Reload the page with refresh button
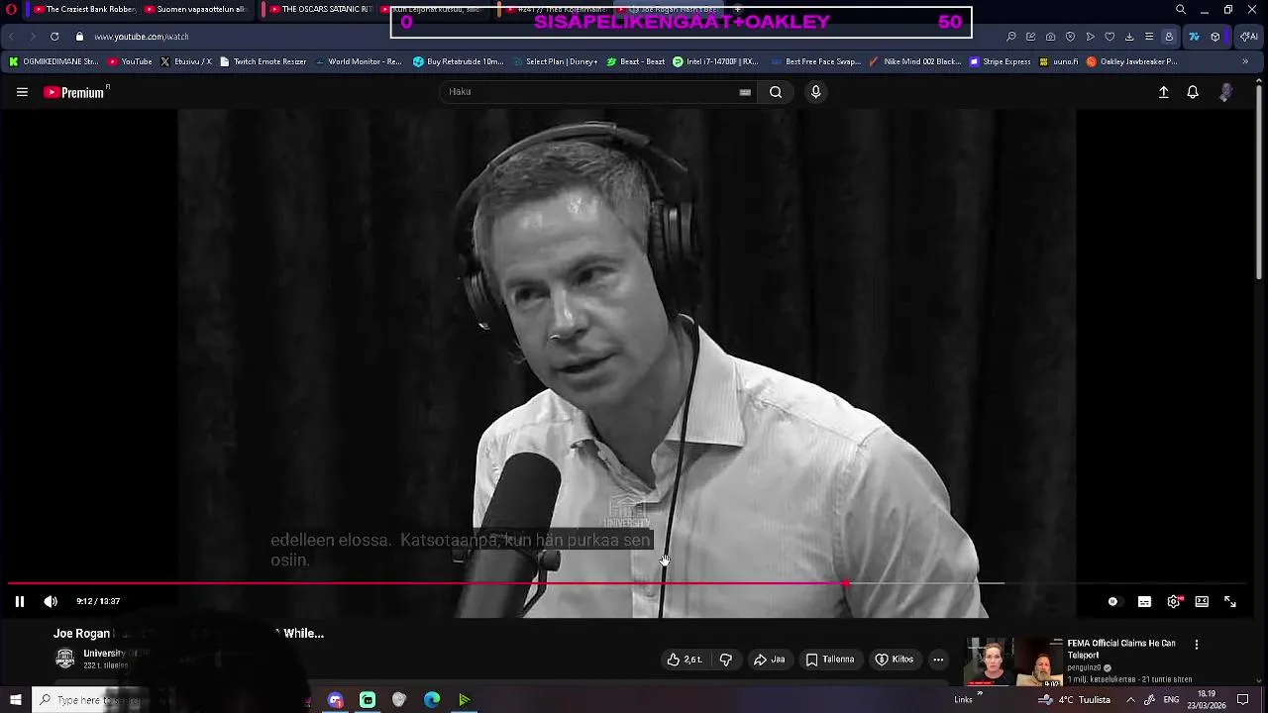Screen dimensions: 1268x713 point(54,37)
